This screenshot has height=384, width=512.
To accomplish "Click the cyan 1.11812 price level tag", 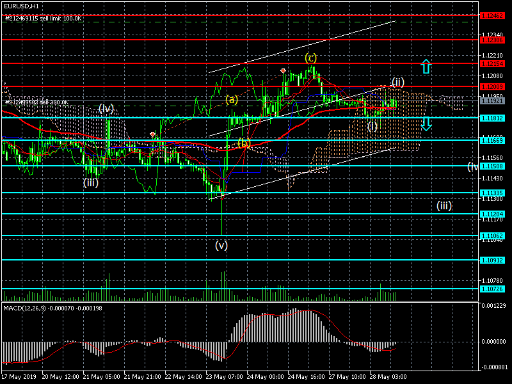I will coord(491,118).
